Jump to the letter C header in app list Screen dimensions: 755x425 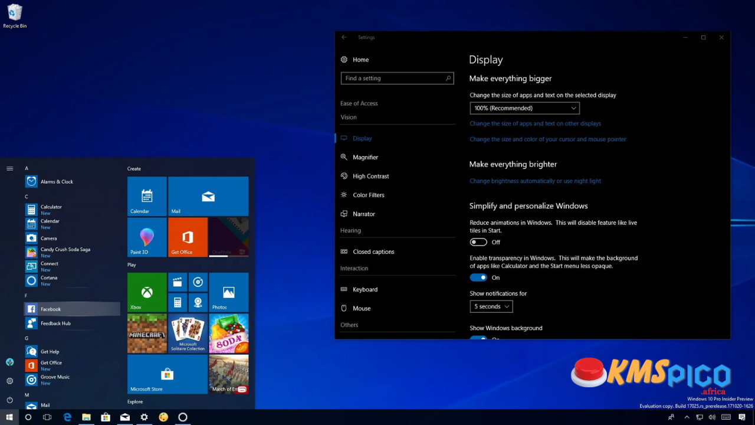pos(27,197)
